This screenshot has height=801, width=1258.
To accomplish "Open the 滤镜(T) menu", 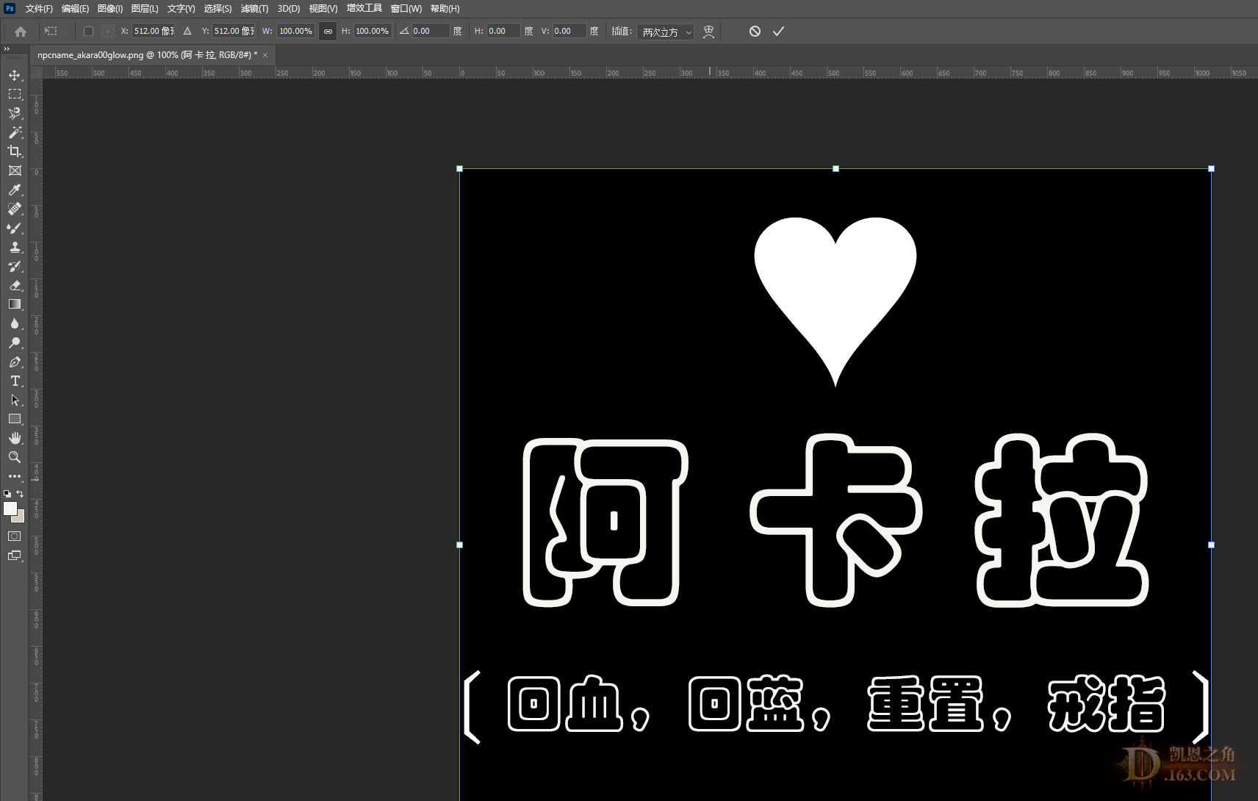I will (254, 9).
